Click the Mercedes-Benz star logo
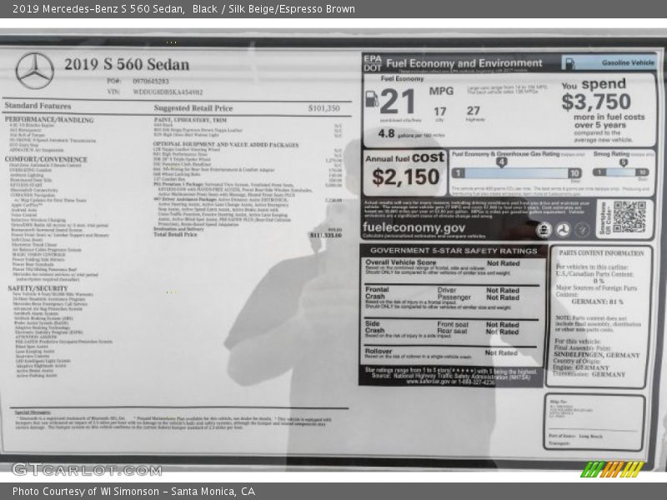Image resolution: width=667 pixels, height=500 pixels. [x=35, y=71]
